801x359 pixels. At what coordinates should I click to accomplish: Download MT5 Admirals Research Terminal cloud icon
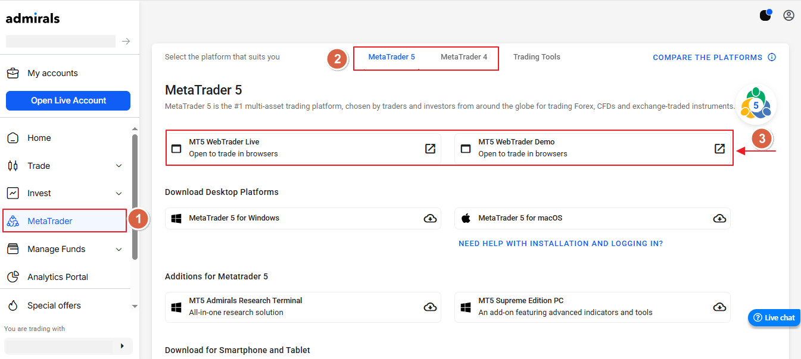coord(430,307)
